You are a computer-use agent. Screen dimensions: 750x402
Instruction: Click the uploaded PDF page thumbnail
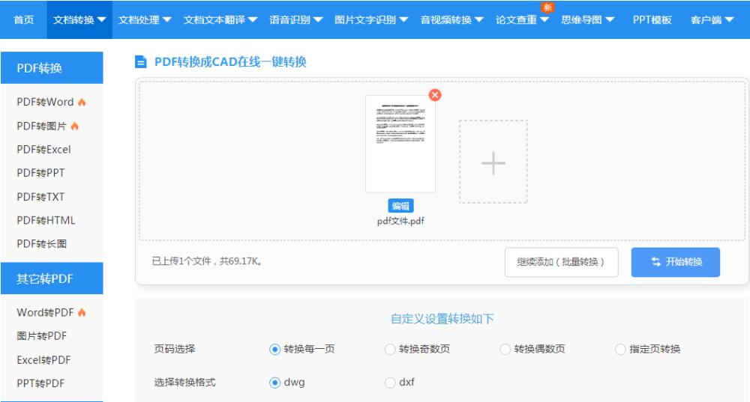400,144
